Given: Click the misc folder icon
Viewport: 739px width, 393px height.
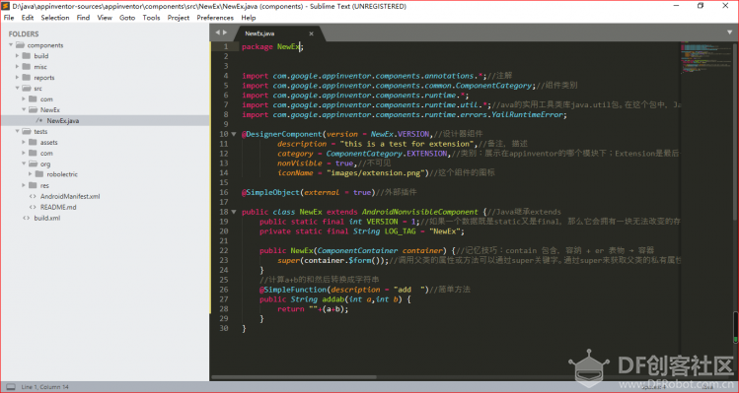Looking at the screenshot, I should pyautogui.click(x=27, y=66).
